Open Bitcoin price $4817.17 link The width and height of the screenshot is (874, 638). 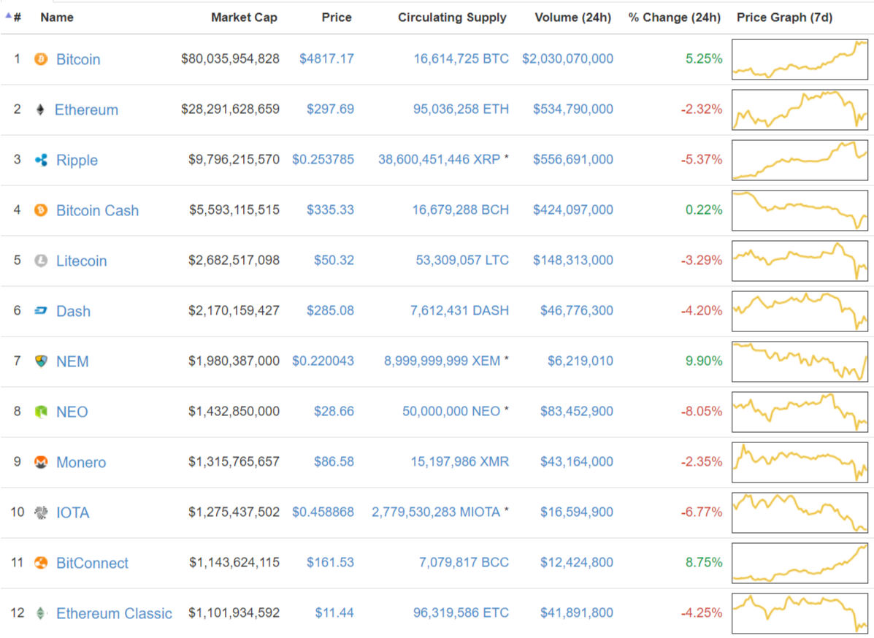click(x=326, y=58)
